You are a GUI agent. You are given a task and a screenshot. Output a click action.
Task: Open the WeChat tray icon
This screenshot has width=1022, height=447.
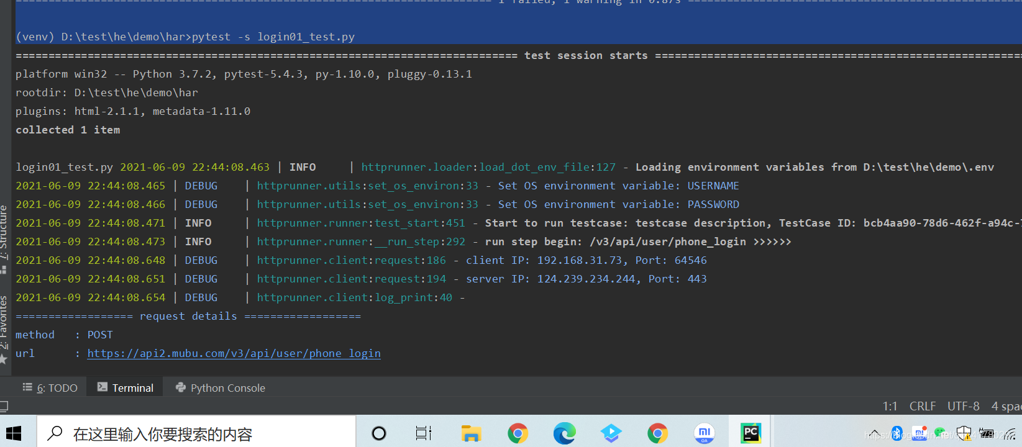pos(941,433)
